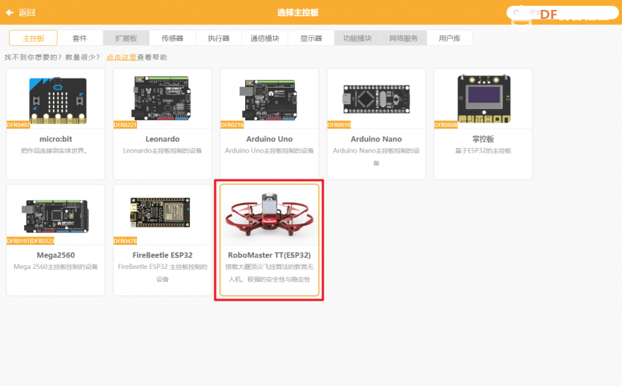Click the 点击这里 help link
The width and height of the screenshot is (622, 386).
(121, 57)
